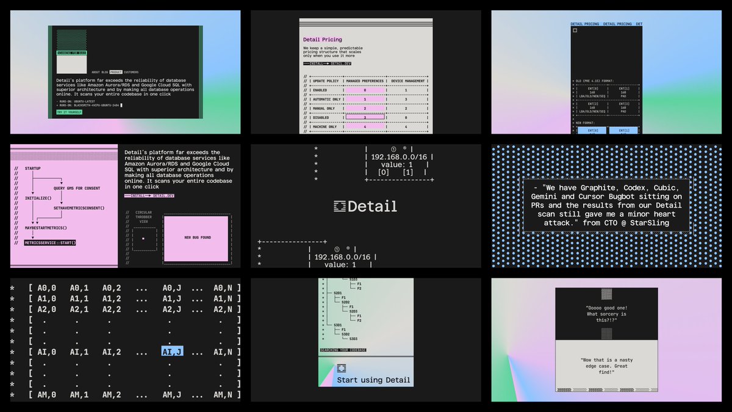Click the pink cell in MACHINE ONLY row
Viewport: 732px width, 412px height.
pyautogui.click(x=365, y=126)
